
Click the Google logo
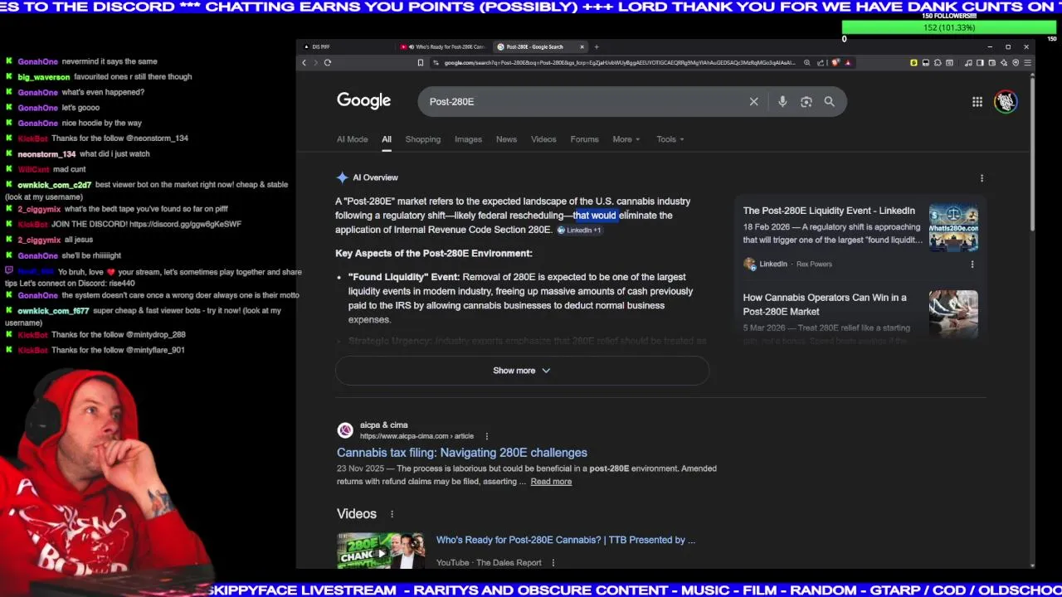[363, 100]
